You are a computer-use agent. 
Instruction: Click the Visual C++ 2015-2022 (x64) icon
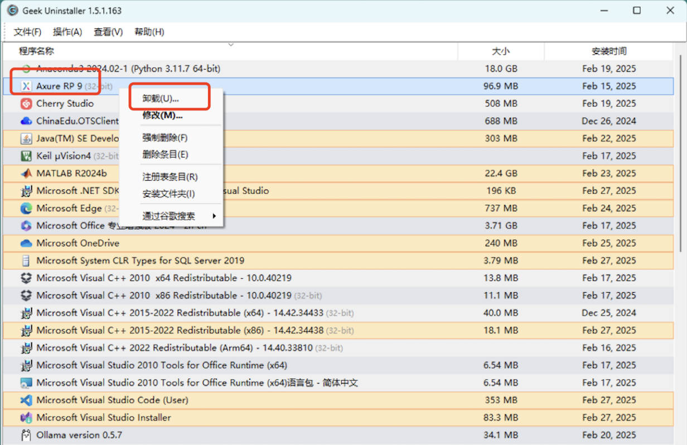click(26, 313)
